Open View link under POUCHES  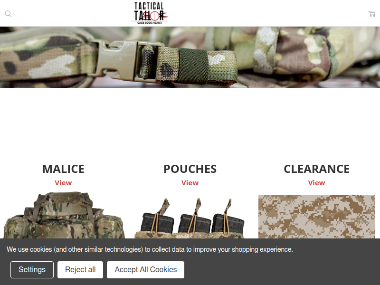(190, 183)
